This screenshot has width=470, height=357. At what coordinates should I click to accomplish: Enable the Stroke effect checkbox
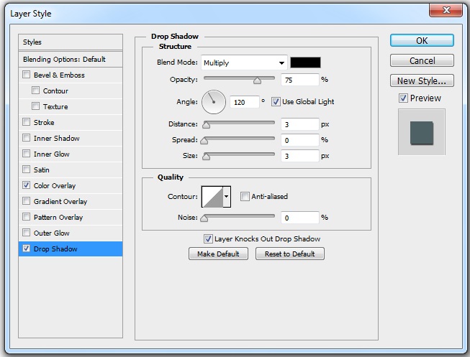click(x=27, y=122)
